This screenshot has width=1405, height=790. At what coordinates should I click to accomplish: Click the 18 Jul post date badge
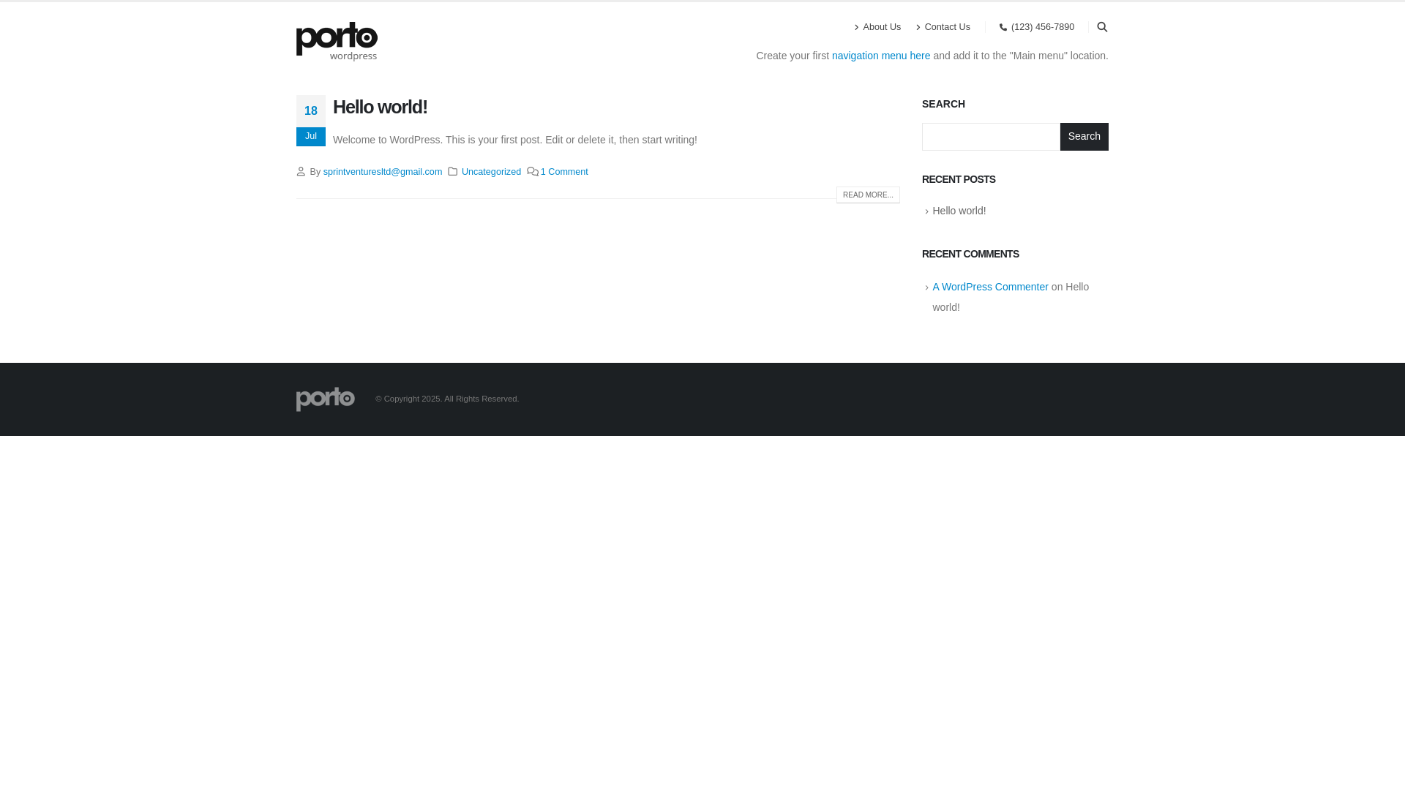coord(311,121)
